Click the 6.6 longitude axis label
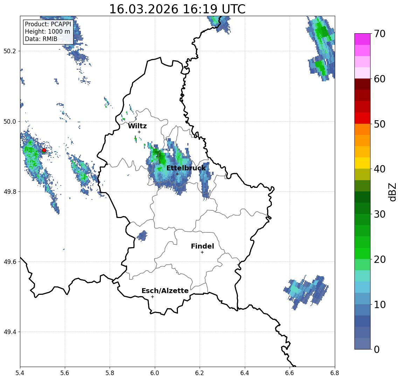The image size is (401, 380). coord(290,373)
